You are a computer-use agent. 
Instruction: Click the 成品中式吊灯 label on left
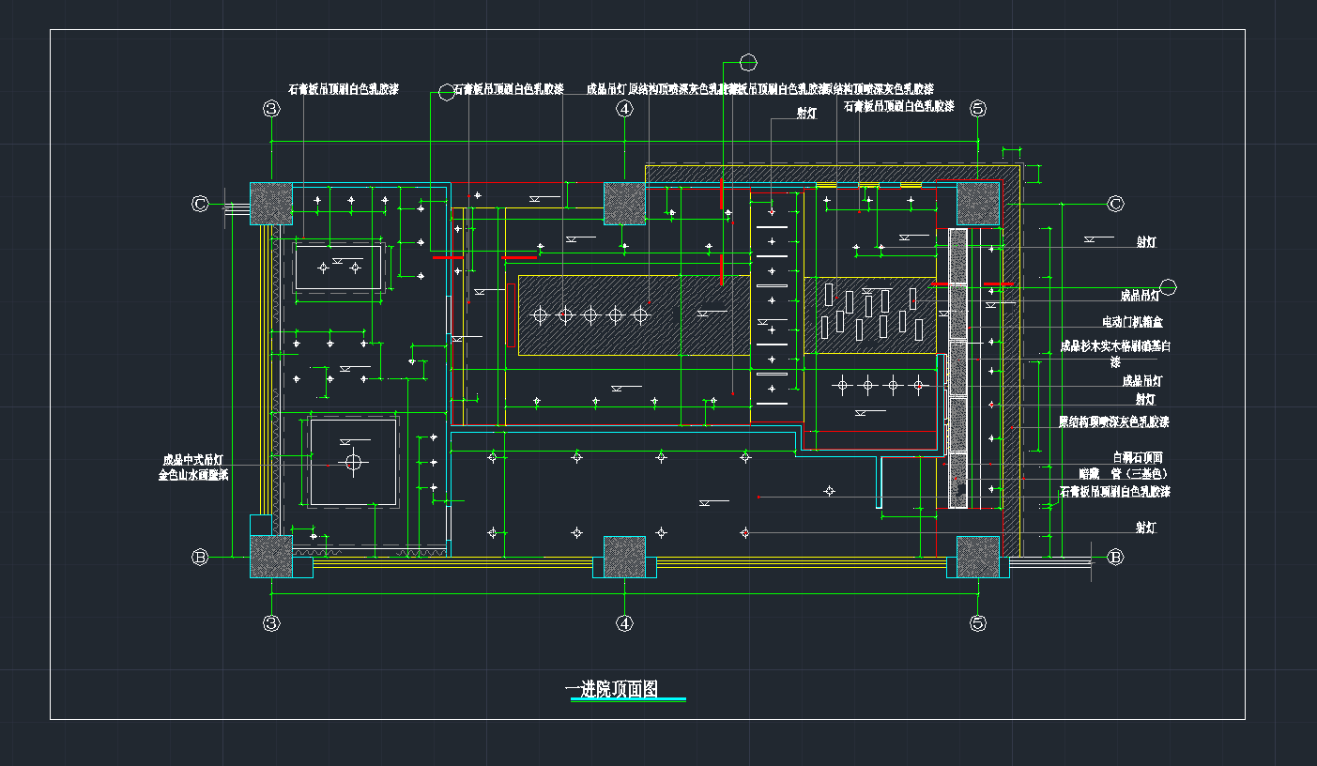pos(193,460)
